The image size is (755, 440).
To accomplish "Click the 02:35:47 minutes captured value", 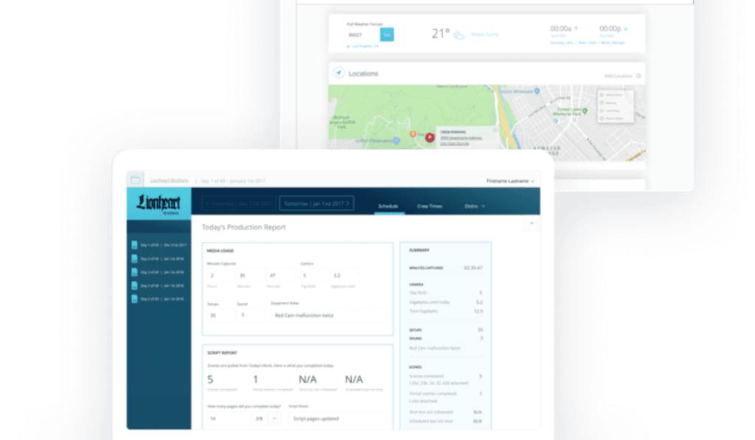I will [473, 268].
